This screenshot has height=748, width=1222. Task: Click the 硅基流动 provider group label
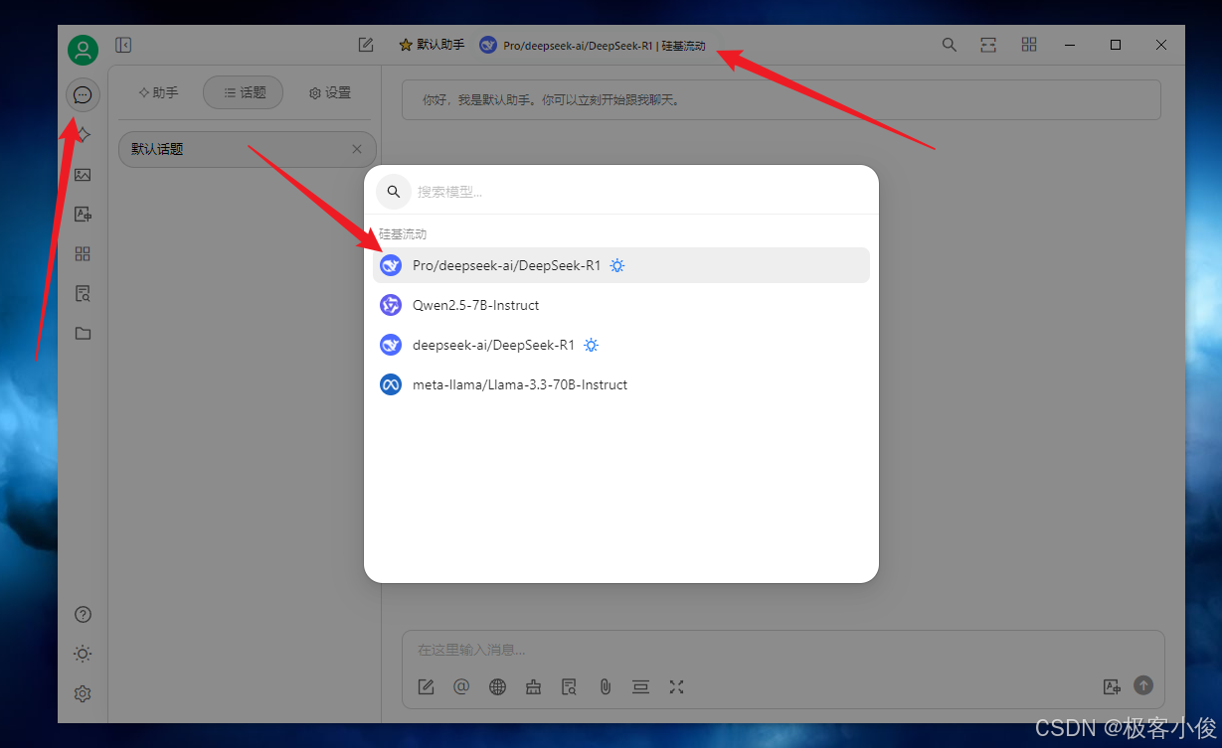[403, 234]
